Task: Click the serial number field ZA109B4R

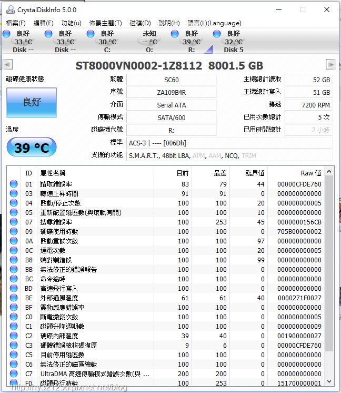Action: coord(172,93)
